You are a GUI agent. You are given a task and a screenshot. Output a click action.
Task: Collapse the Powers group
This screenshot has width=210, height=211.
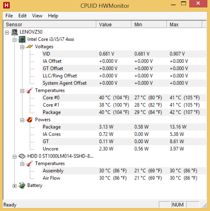coord(22,120)
